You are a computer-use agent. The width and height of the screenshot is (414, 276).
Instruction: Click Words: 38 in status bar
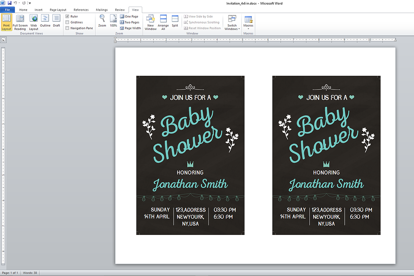point(30,273)
